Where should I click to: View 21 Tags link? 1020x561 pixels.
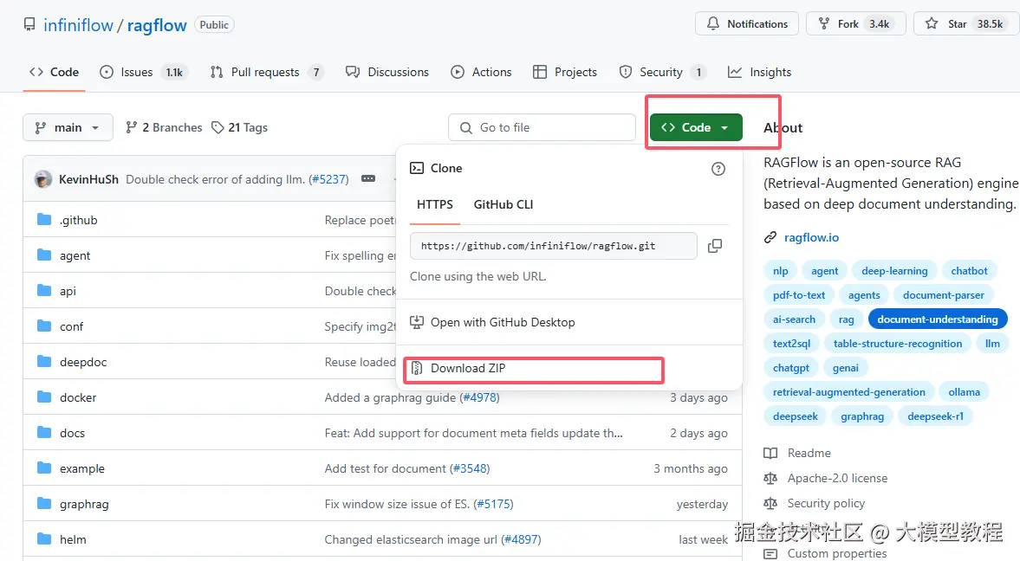pos(239,127)
